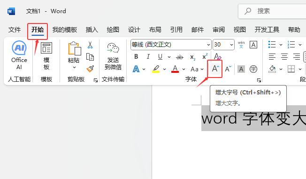Image resolution: width=306 pixels, height=179 pixels.
Task: Open enclosed characters (字) tool
Action: (x=253, y=69)
